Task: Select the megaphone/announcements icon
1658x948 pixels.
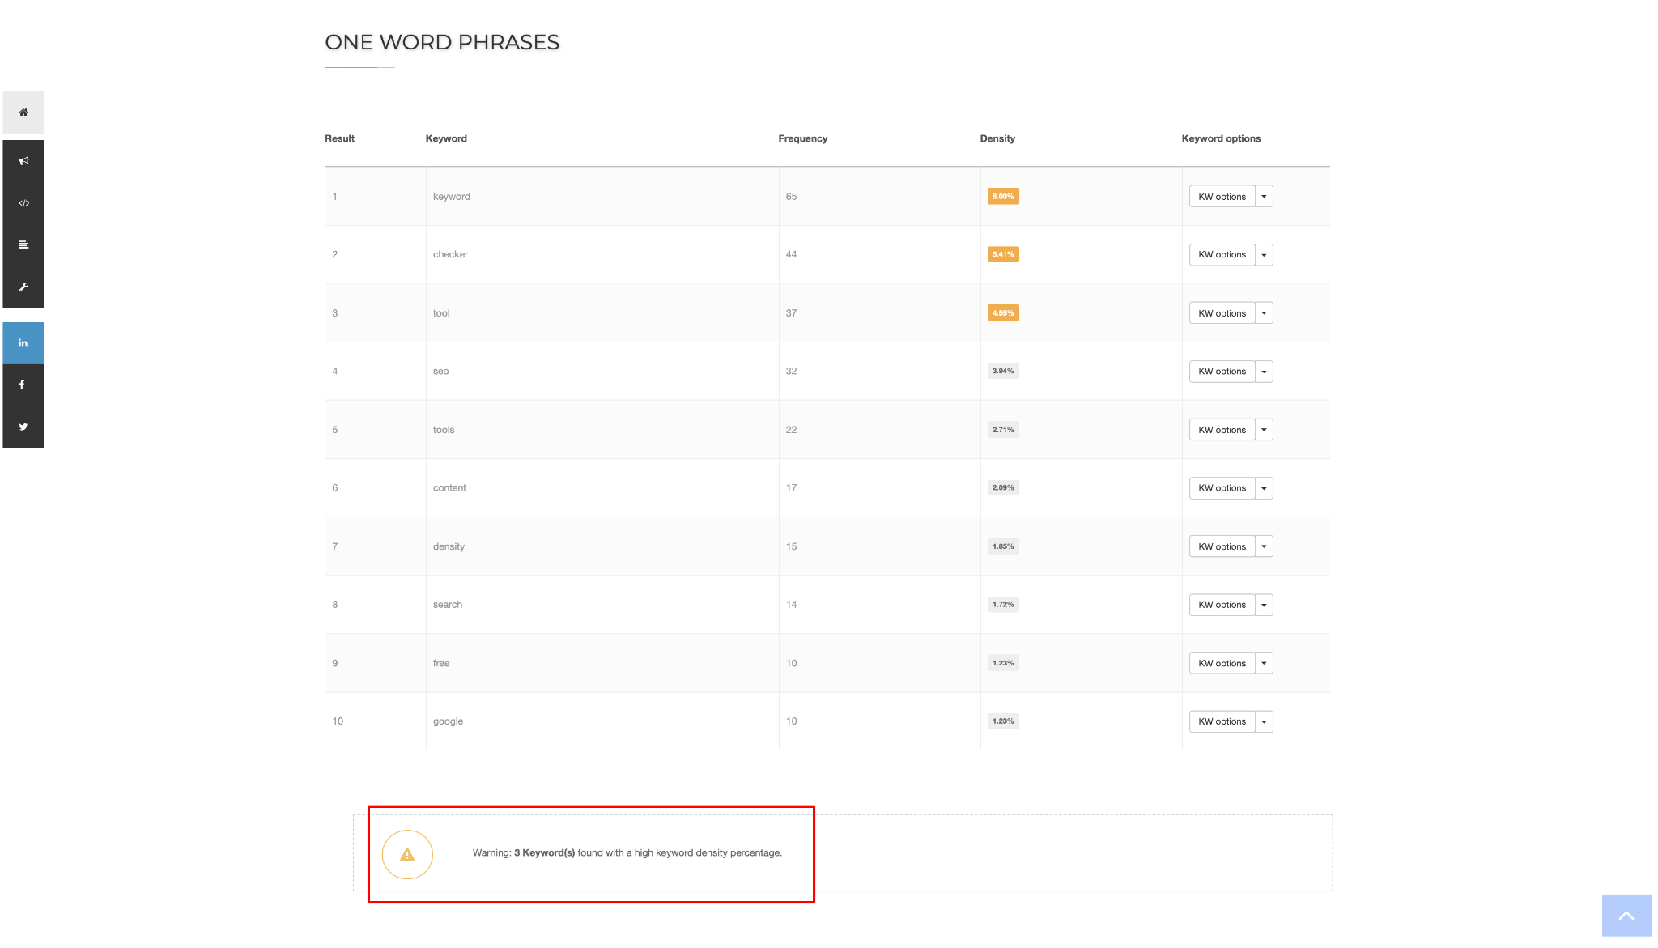Action: (23, 160)
